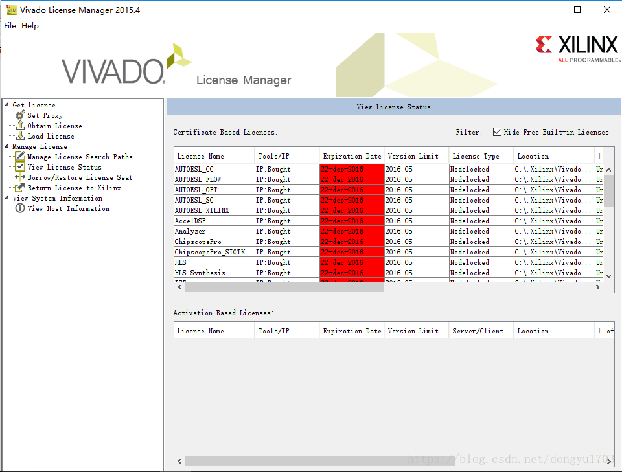
Task: Select View License Status tree item
Action: tap(64, 167)
